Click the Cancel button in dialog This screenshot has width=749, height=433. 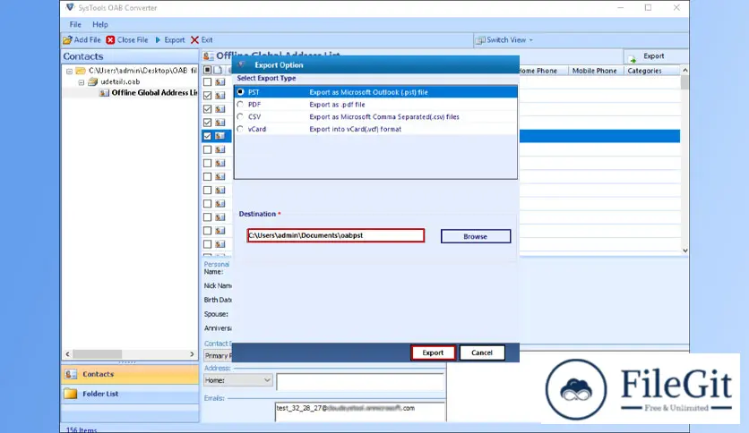pos(481,352)
